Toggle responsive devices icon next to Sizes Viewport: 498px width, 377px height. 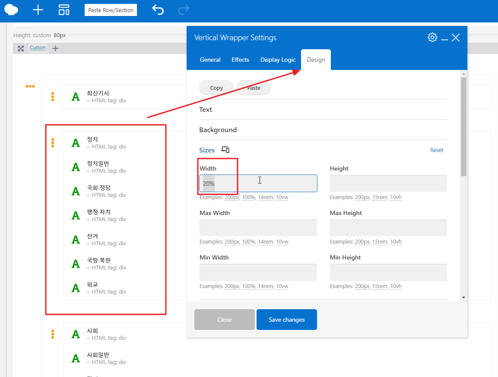click(225, 149)
